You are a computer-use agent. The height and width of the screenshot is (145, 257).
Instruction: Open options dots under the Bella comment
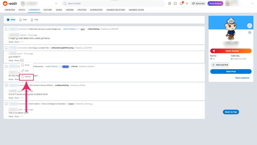[22, 42]
